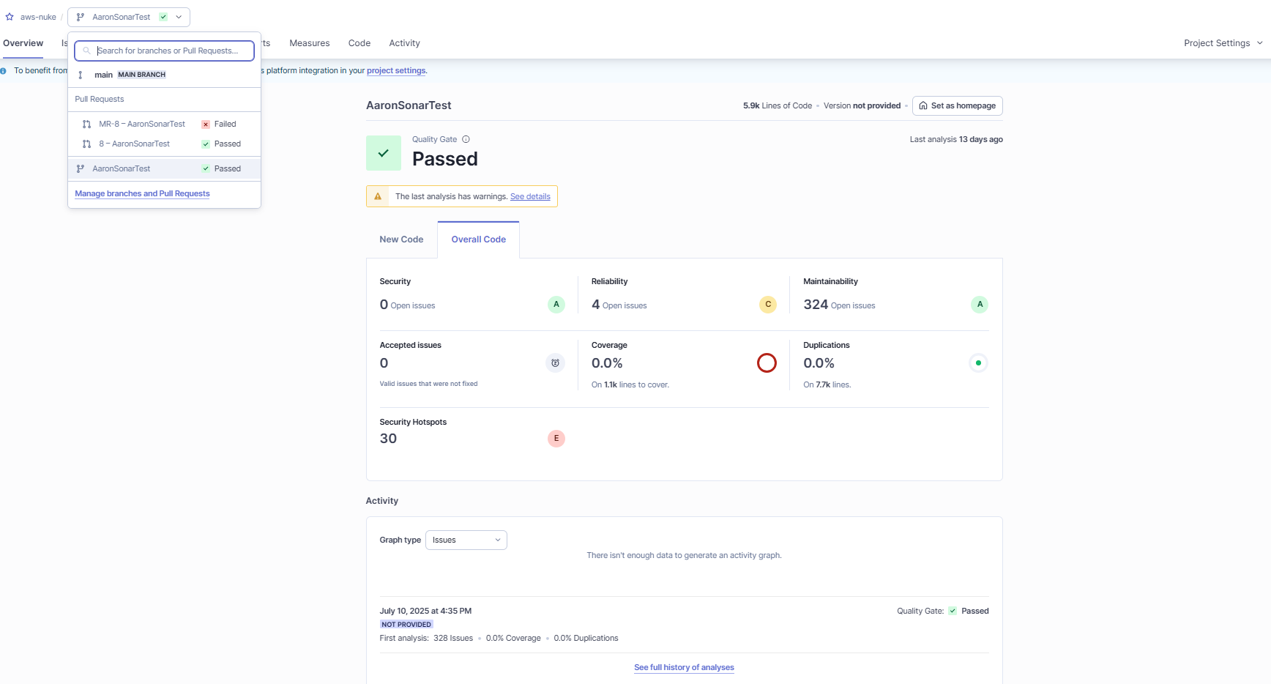Screen dimensions: 1271x684
Task: Select the main branch entry
Action: (104, 75)
